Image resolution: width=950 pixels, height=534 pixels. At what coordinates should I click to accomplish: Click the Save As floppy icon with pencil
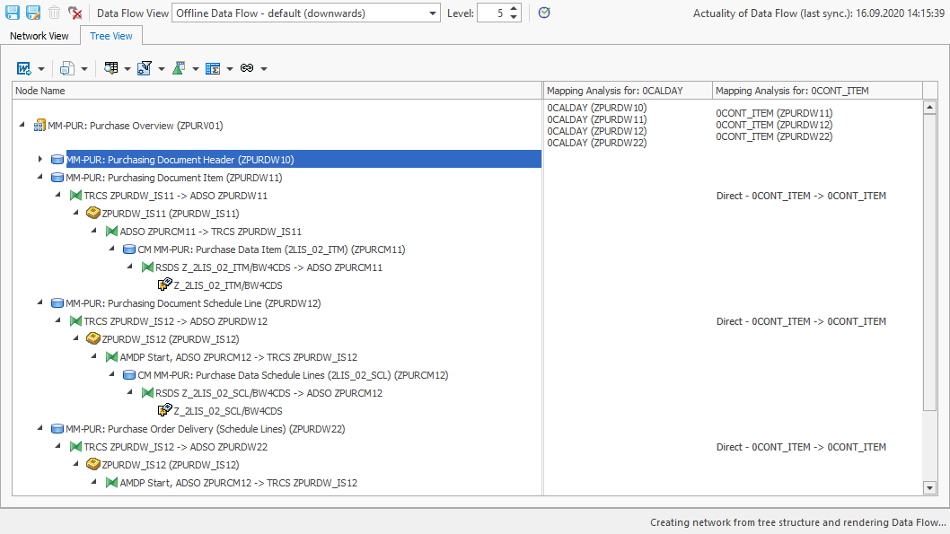(32, 13)
